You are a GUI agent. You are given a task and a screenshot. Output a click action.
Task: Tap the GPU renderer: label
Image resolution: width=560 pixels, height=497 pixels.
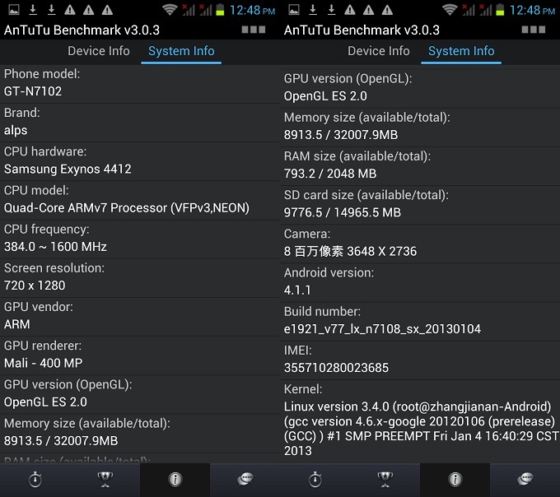point(43,346)
